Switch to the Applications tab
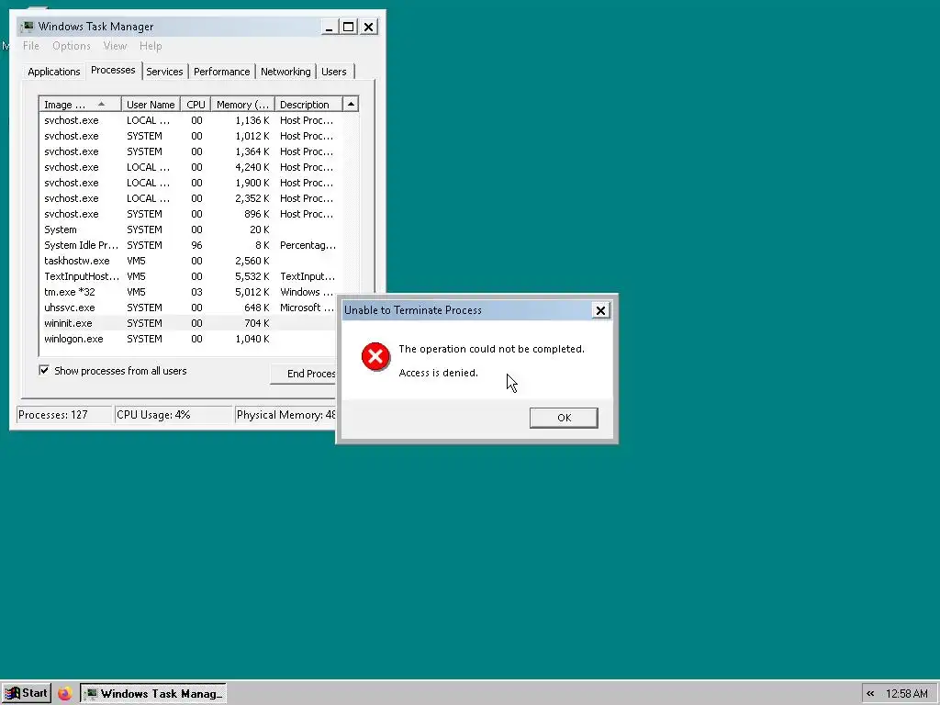 coord(54,72)
